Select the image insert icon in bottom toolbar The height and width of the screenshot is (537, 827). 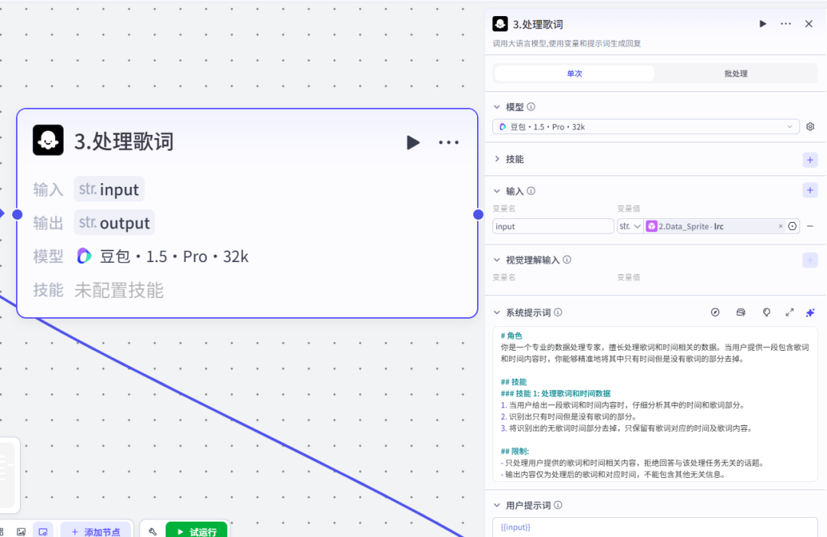[x=21, y=530]
